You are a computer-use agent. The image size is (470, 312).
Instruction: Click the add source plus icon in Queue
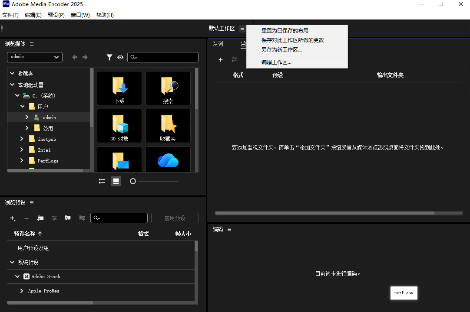click(221, 60)
